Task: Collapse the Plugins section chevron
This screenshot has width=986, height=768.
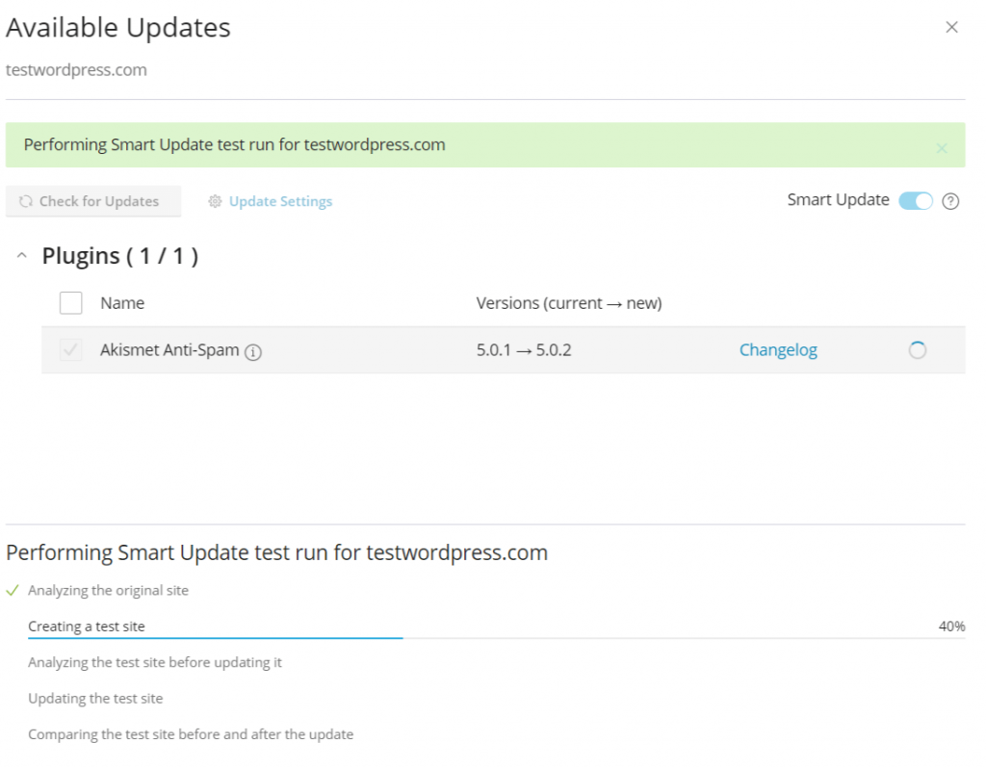Action: (21, 256)
